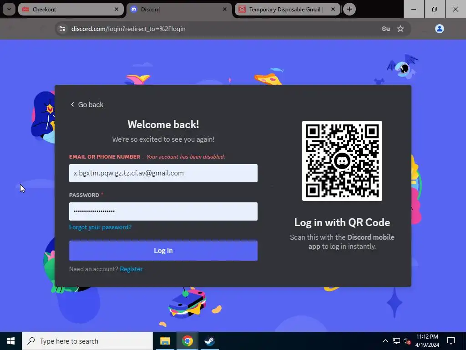Screen dimensions: 466x350
Task: Open the network status tray icon
Action: coord(396,341)
